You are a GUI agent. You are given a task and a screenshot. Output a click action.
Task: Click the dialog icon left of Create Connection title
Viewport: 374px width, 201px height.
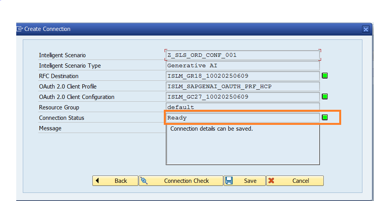20,29
